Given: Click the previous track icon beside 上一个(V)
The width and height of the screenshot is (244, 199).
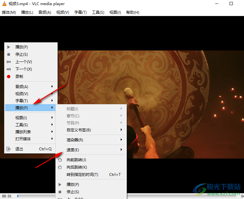Looking at the screenshot, I should coord(9,62).
